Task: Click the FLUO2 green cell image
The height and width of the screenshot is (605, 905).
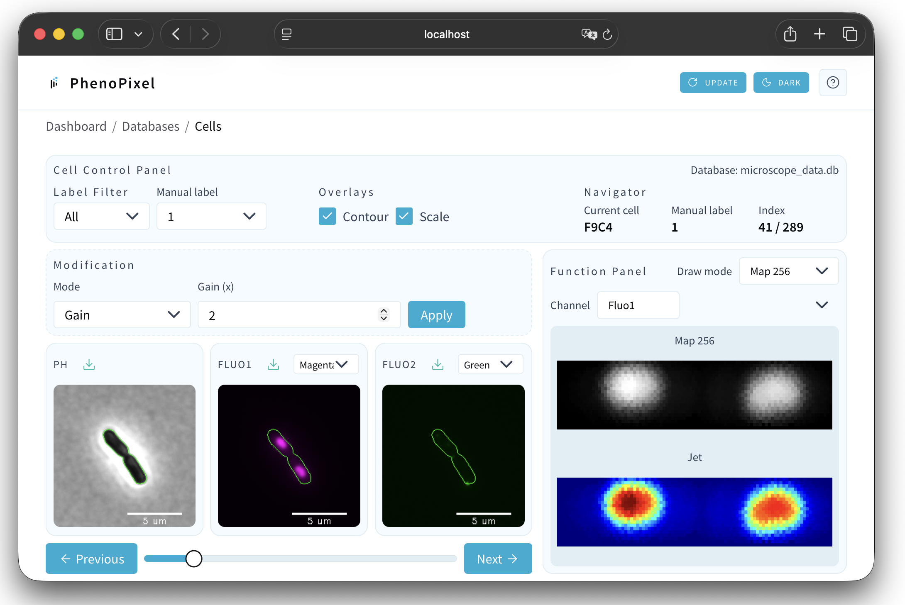Action: point(453,456)
